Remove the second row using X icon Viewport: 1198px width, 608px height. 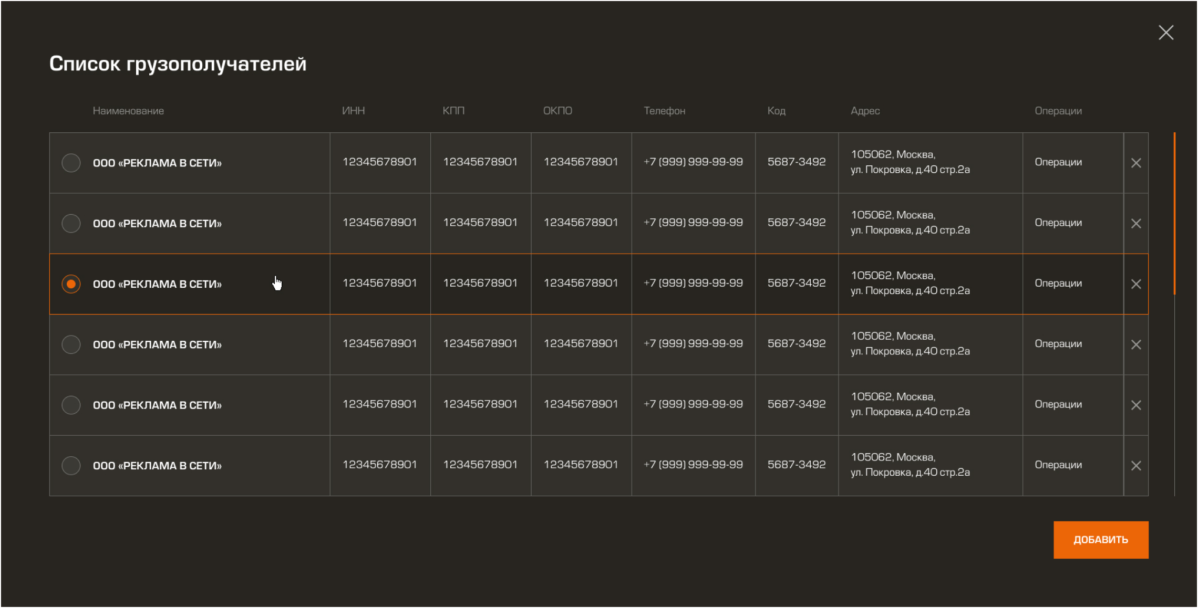click(1135, 224)
